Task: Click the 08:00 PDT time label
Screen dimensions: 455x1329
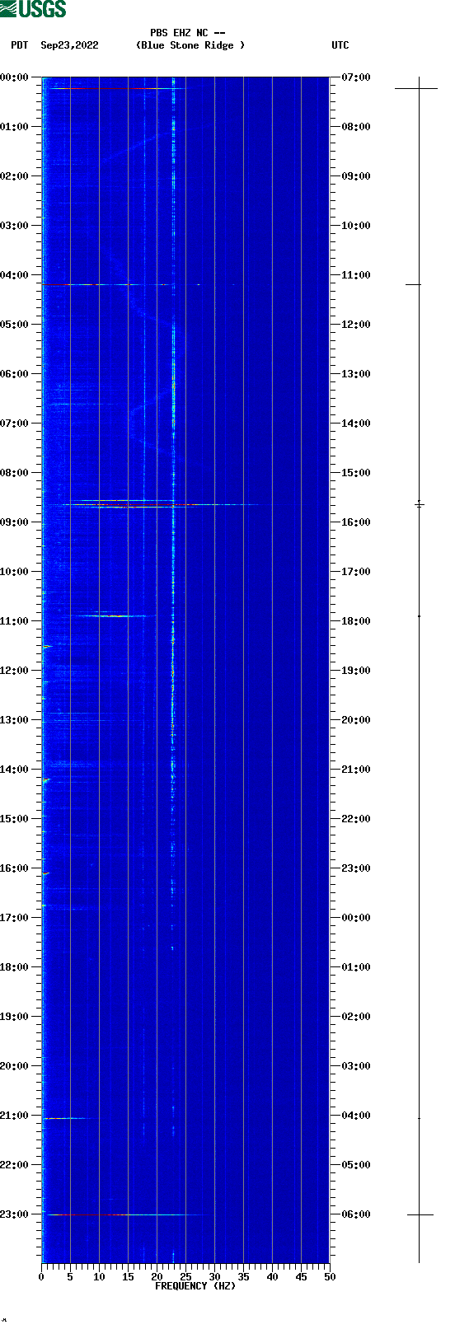Action: coord(15,473)
